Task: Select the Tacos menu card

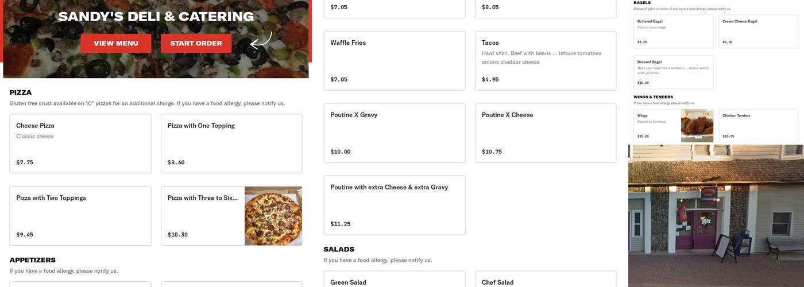Action: (x=546, y=60)
